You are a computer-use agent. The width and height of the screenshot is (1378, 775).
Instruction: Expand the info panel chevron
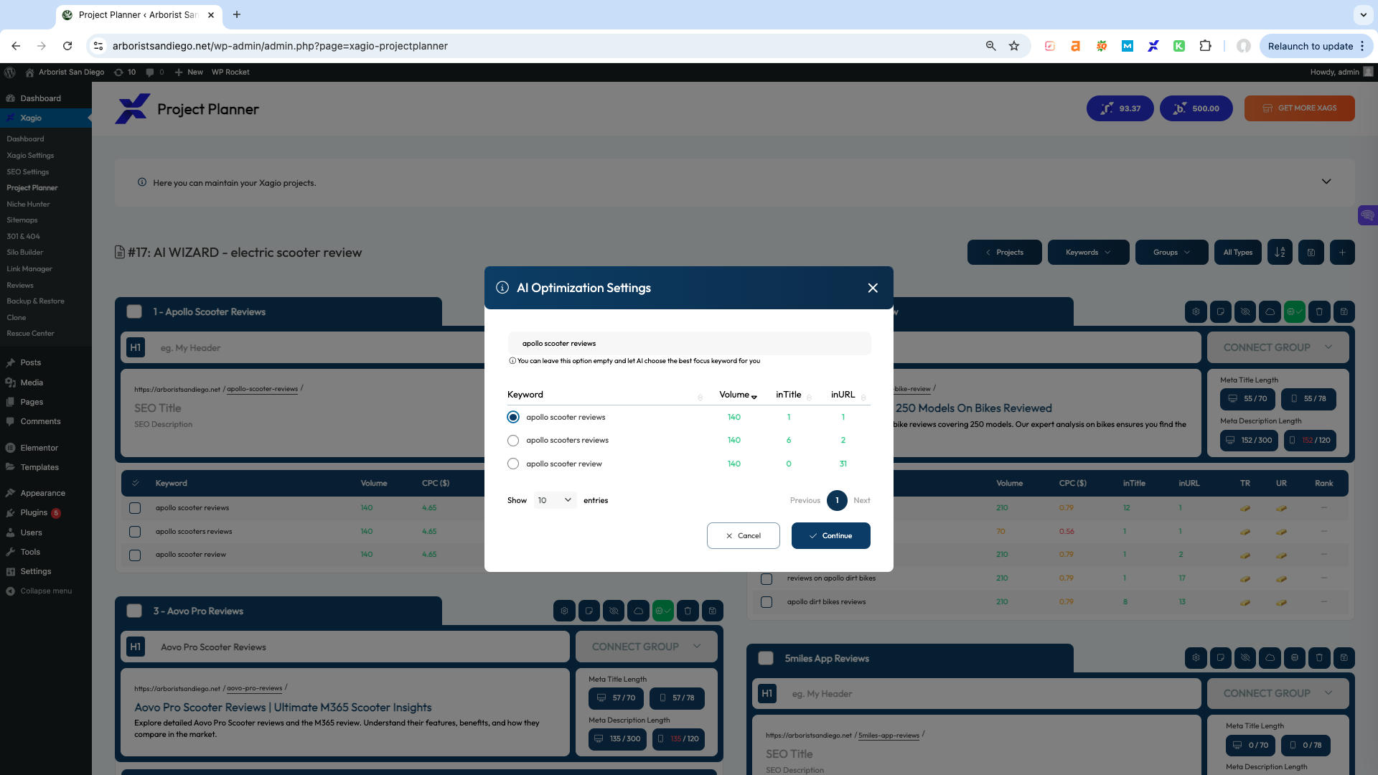(x=1326, y=182)
